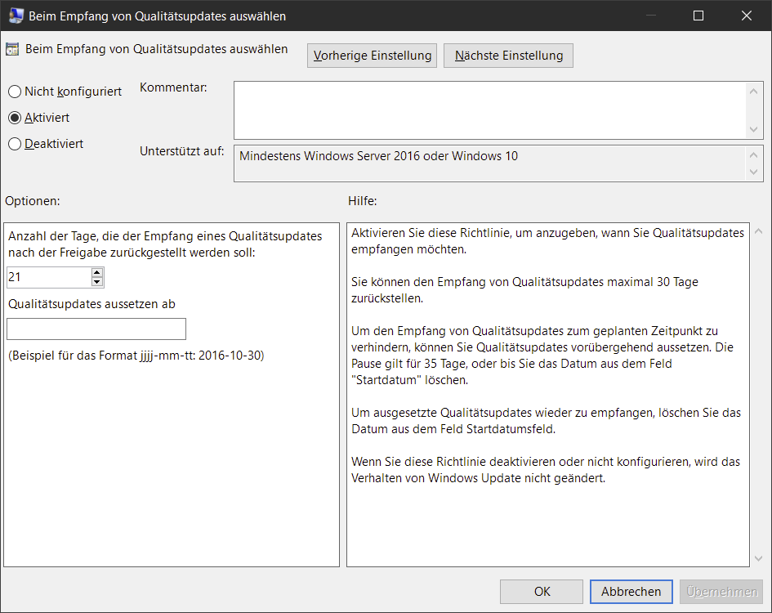Click the deferral days field showing 21
This screenshot has width=772, height=613.
49,277
